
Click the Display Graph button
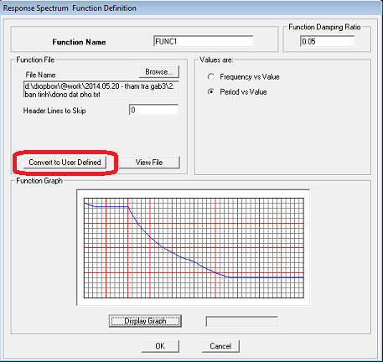145,321
